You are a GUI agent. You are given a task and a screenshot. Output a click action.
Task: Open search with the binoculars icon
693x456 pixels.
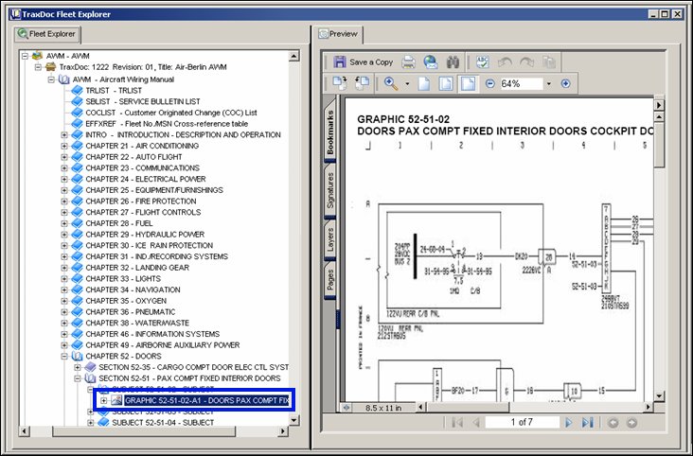click(x=453, y=62)
